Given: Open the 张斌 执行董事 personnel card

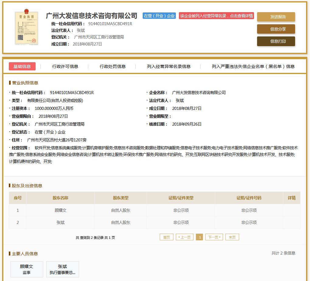Looking at the screenshot, I should 63,269.
